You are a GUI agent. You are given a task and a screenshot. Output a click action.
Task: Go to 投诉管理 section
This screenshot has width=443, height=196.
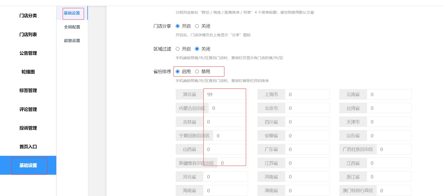pos(28,128)
